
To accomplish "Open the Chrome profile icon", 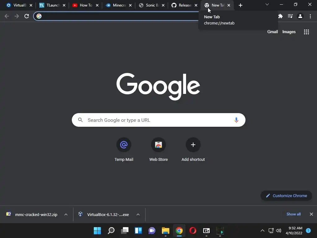I will pyautogui.click(x=300, y=16).
